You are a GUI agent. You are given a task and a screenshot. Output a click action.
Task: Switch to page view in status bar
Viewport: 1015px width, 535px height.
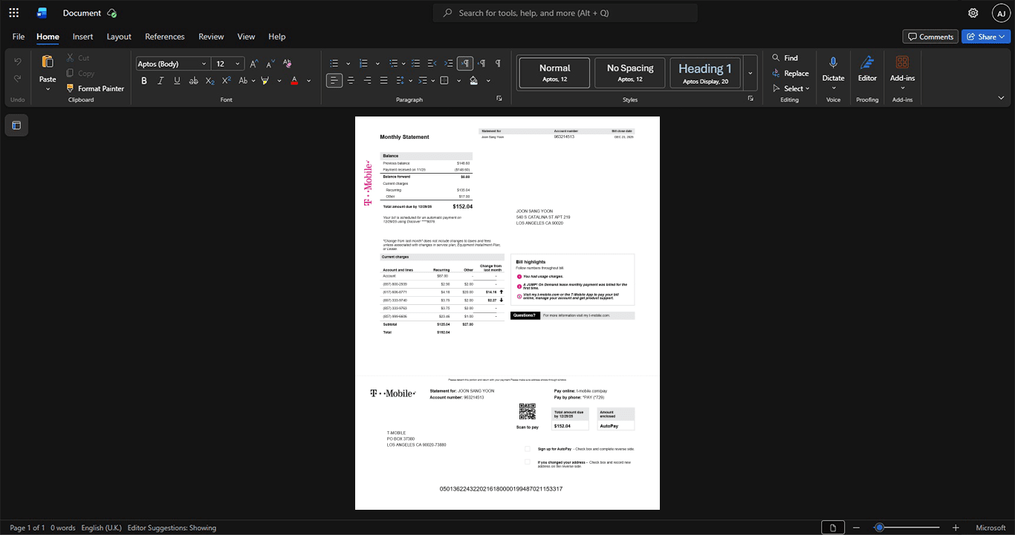point(833,528)
